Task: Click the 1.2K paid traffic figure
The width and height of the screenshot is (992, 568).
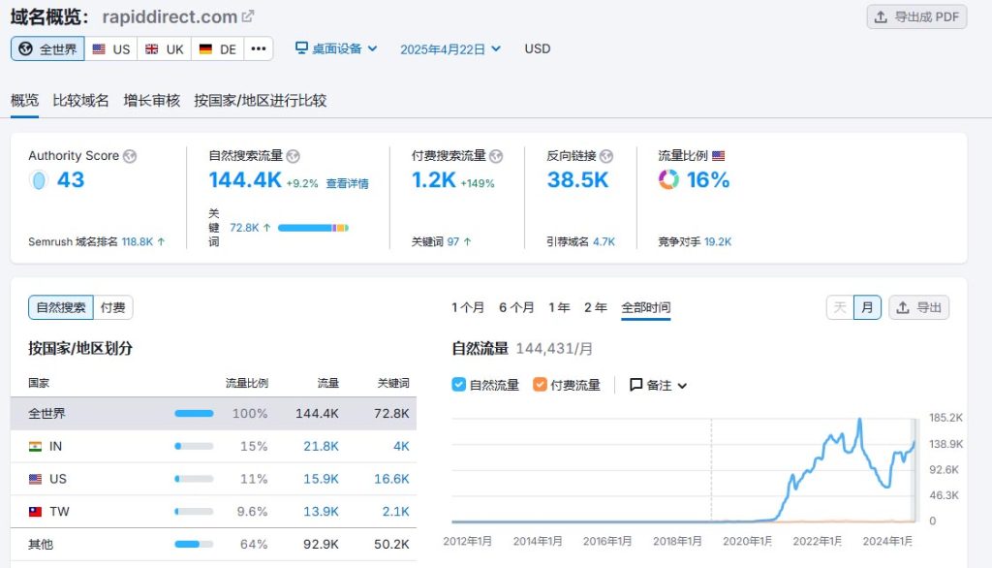Action: [433, 180]
